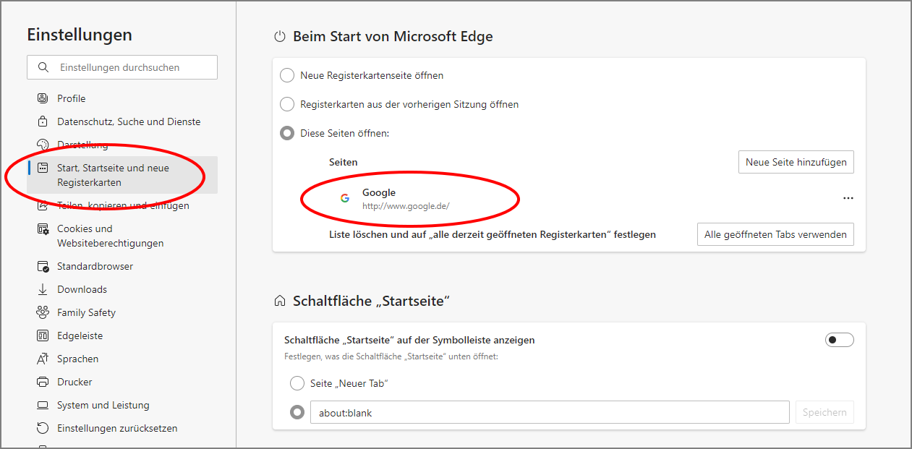Viewport: 912px width, 449px height.
Task: Click the Standardbrowser icon
Action: pyautogui.click(x=43, y=266)
